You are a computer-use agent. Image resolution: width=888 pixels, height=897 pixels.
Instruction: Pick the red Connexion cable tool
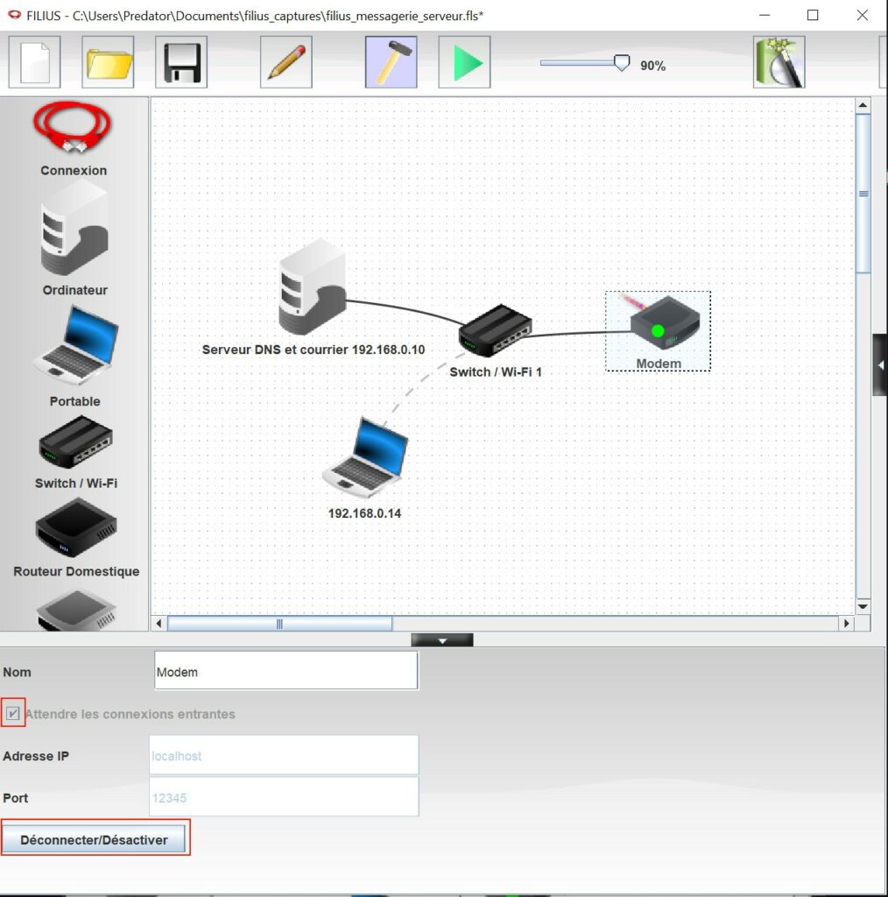pyautogui.click(x=74, y=129)
